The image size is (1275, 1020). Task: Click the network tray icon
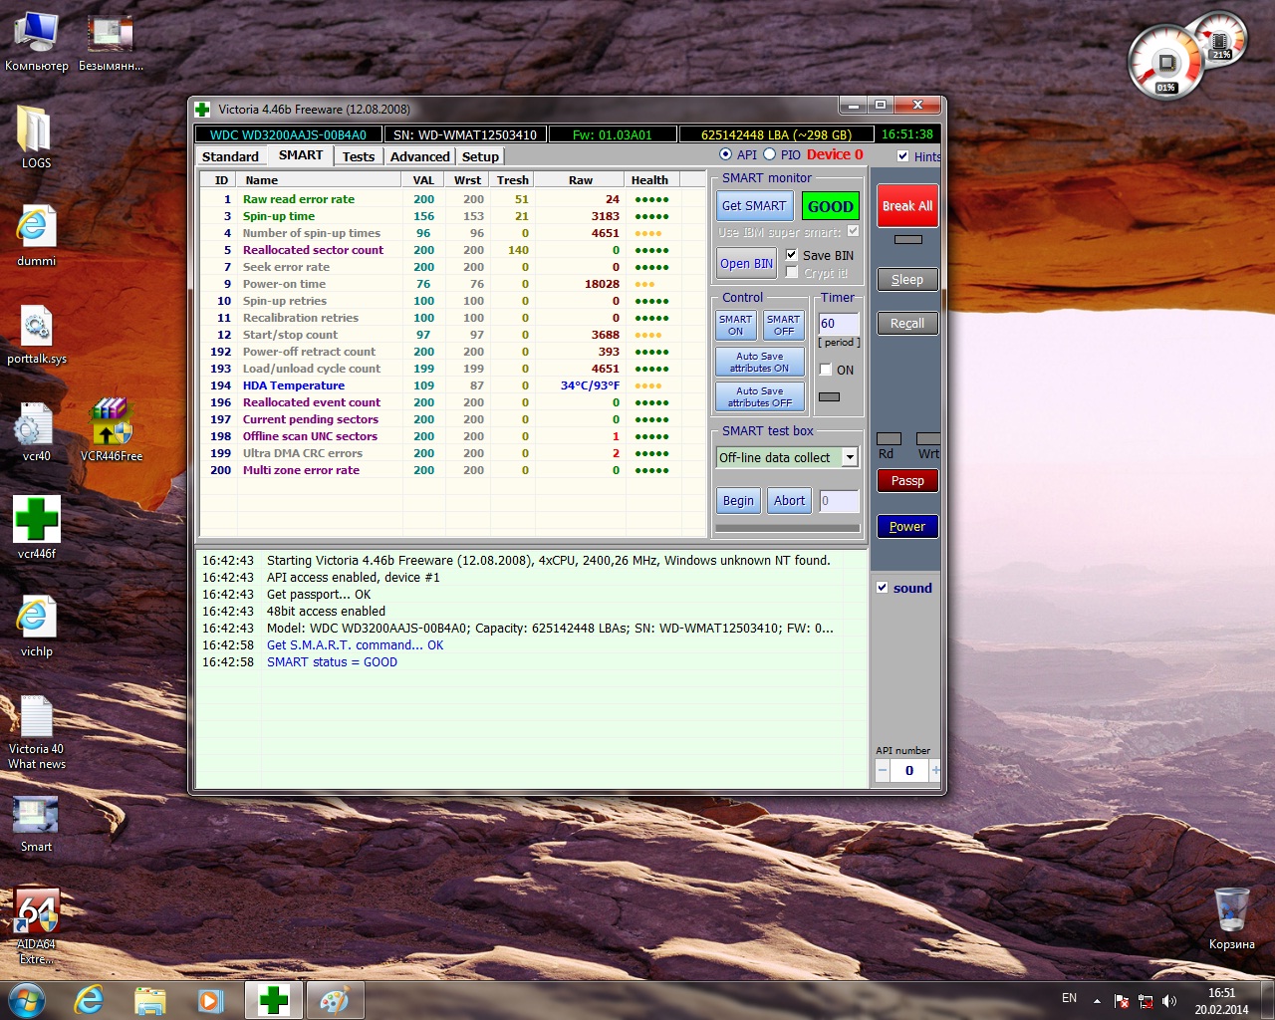1146,1000
